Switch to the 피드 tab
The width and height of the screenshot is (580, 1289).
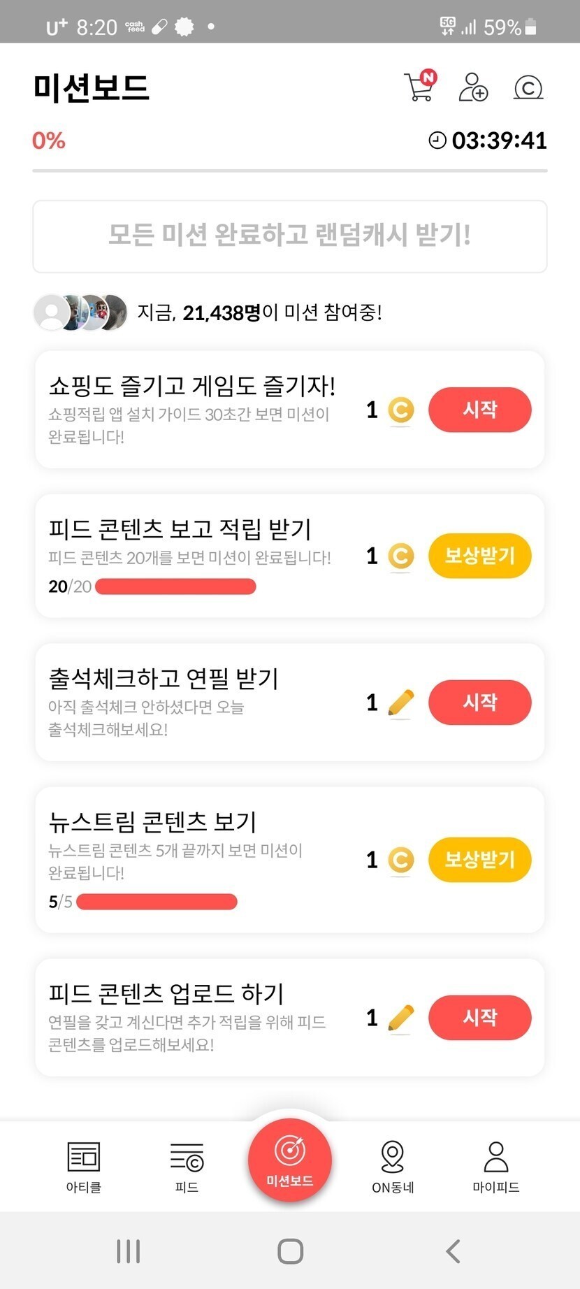[187, 1166]
